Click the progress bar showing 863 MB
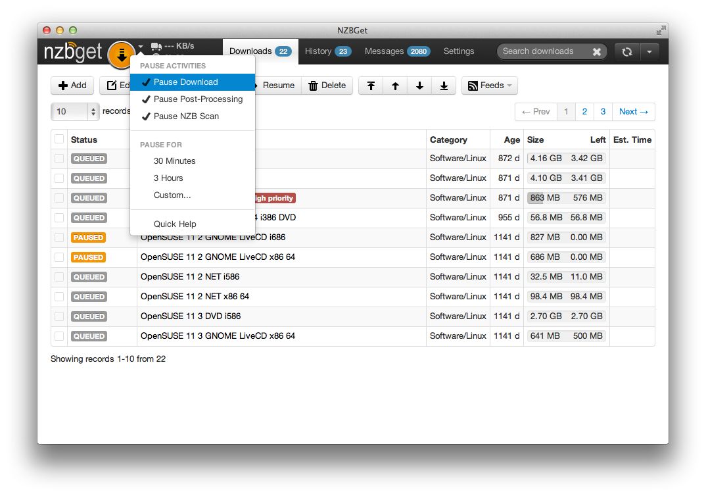This screenshot has width=706, height=496. [x=566, y=198]
